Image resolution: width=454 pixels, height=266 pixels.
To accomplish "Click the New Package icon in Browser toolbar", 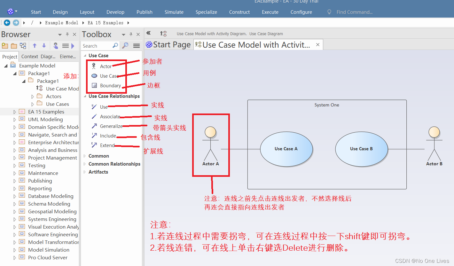I will coord(5,46).
